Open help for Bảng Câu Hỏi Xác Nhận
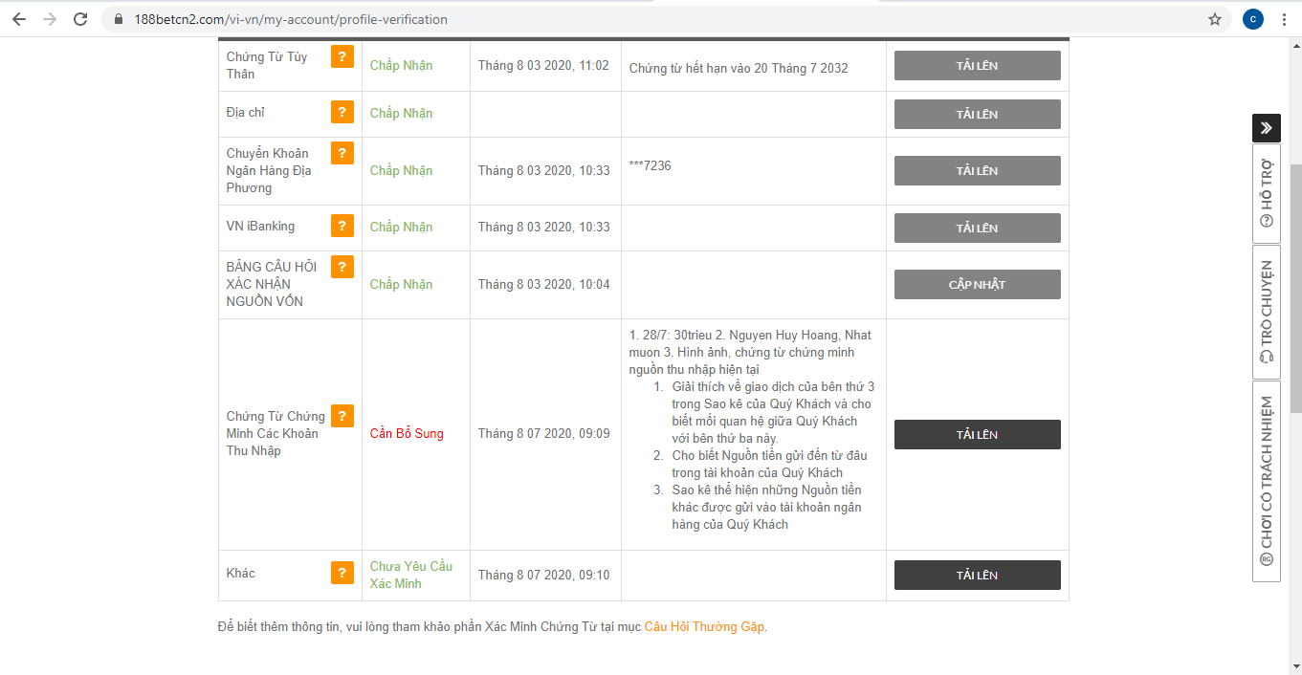Screen dimensions: 1302x675 [x=342, y=267]
